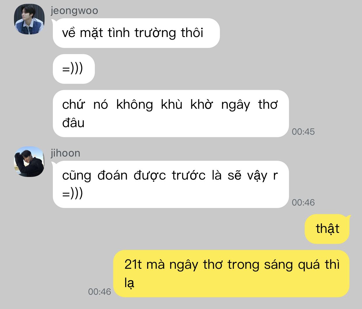This screenshot has width=362, height=309.
Task: Click the tail pointer of 'thật' bubble
Action: point(347,217)
